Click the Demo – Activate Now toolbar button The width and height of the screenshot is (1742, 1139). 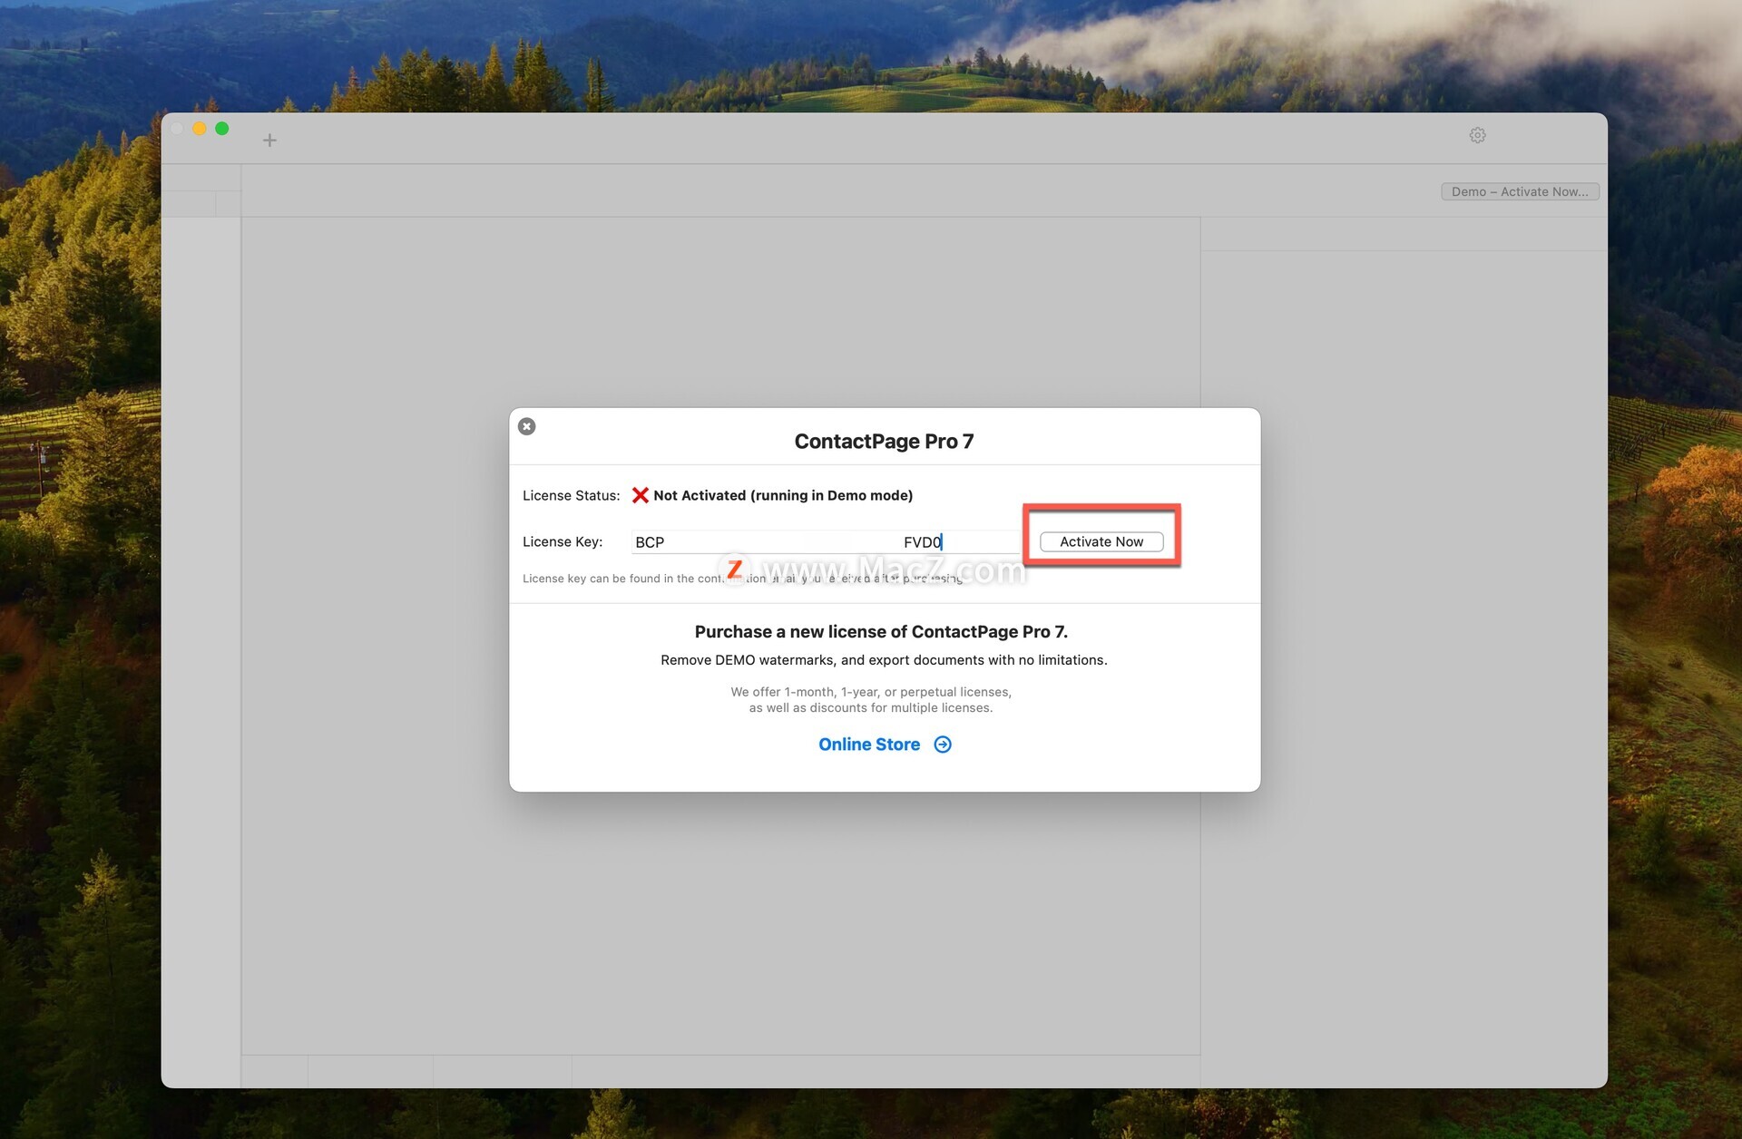tap(1520, 191)
